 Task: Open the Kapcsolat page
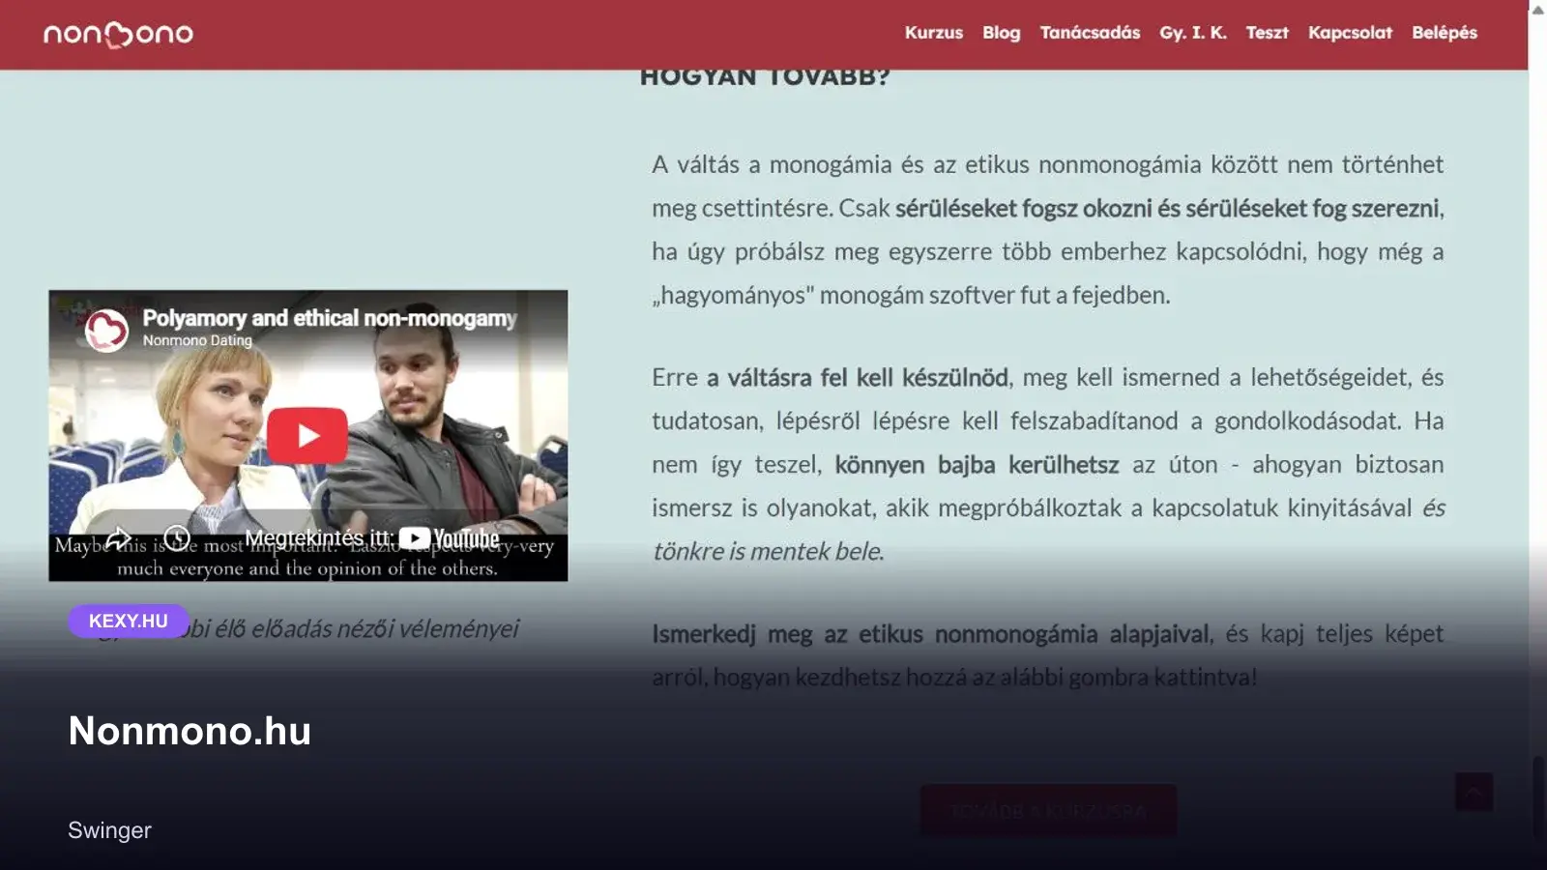1350,33
